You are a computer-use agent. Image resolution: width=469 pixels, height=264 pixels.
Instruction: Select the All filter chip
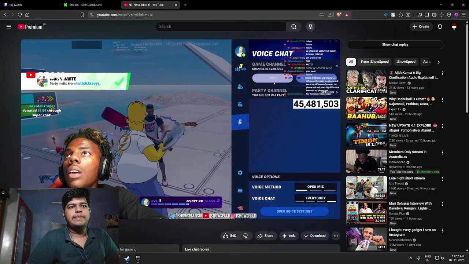tap(351, 62)
